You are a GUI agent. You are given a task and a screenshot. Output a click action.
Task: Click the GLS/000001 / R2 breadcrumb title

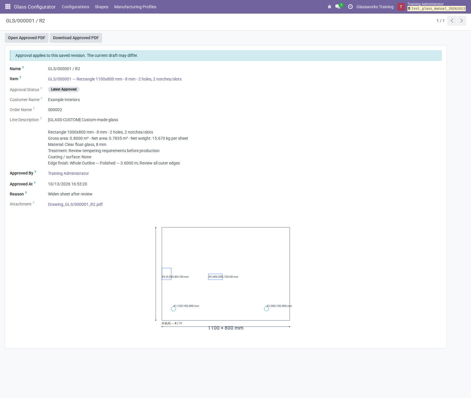25,21
